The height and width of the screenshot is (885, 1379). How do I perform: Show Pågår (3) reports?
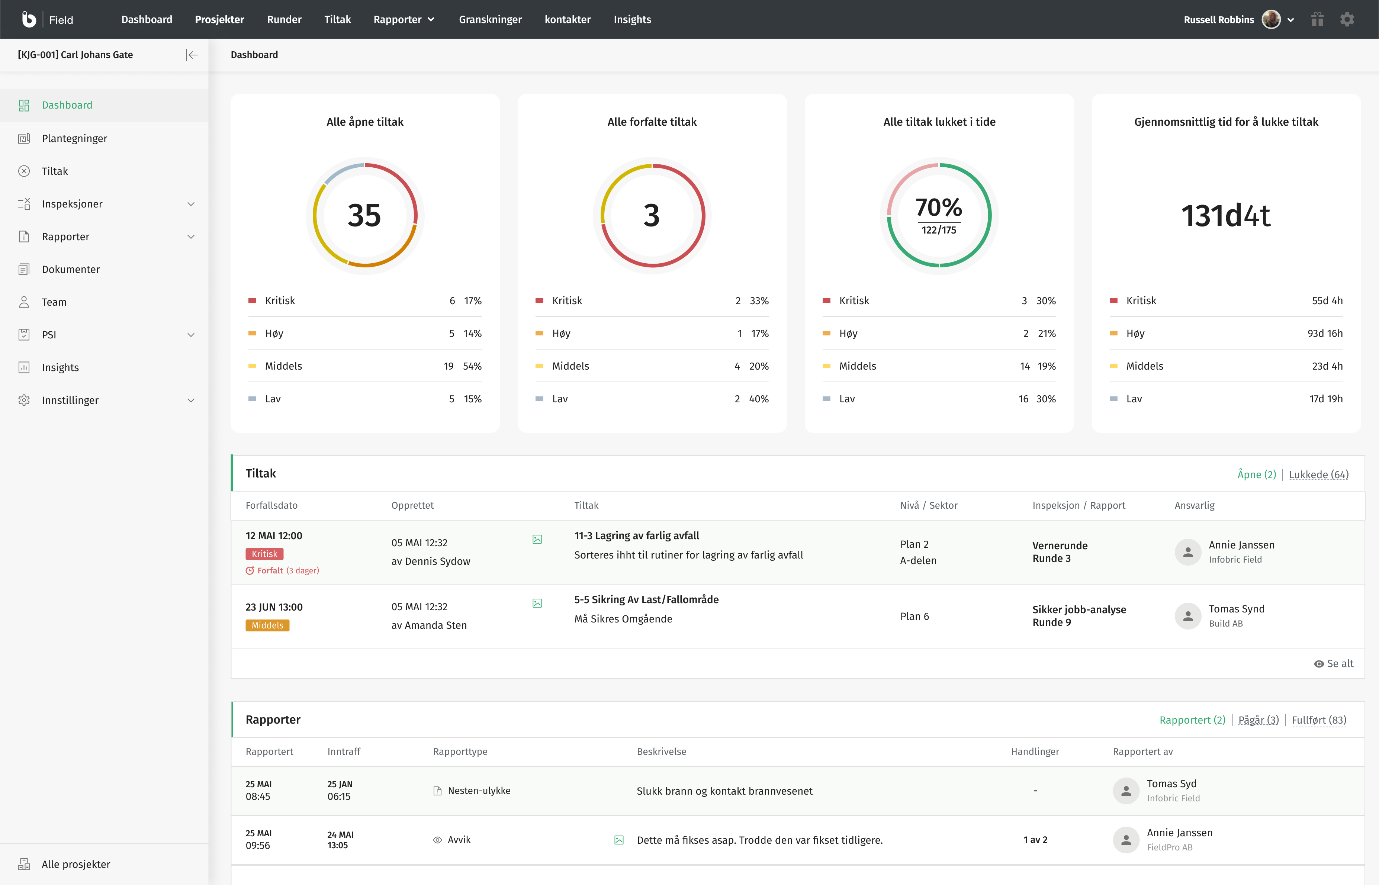pyautogui.click(x=1259, y=720)
